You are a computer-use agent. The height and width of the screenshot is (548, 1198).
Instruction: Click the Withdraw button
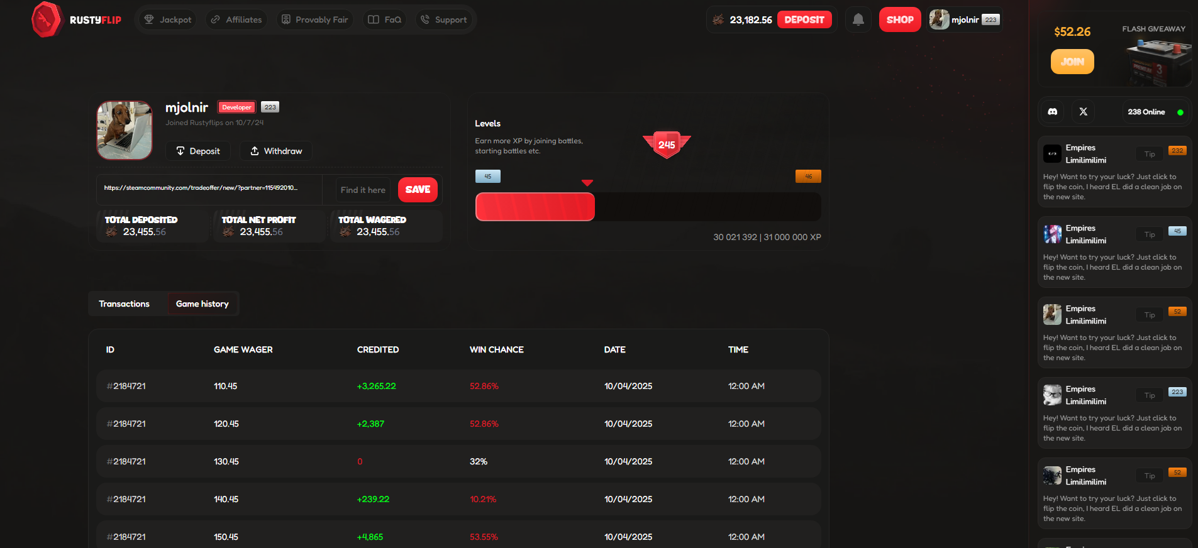coord(276,151)
